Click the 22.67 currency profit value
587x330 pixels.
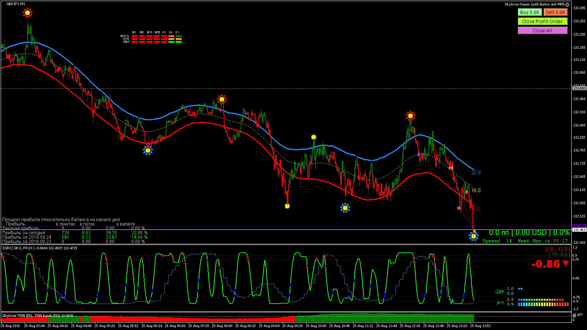(111, 237)
